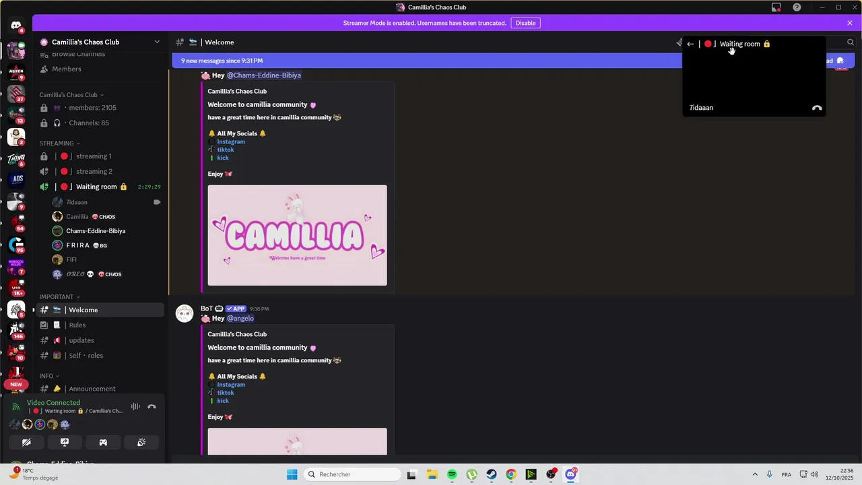The image size is (862, 485).
Task: Open server icon with 145 badge
Action: tap(16, 329)
